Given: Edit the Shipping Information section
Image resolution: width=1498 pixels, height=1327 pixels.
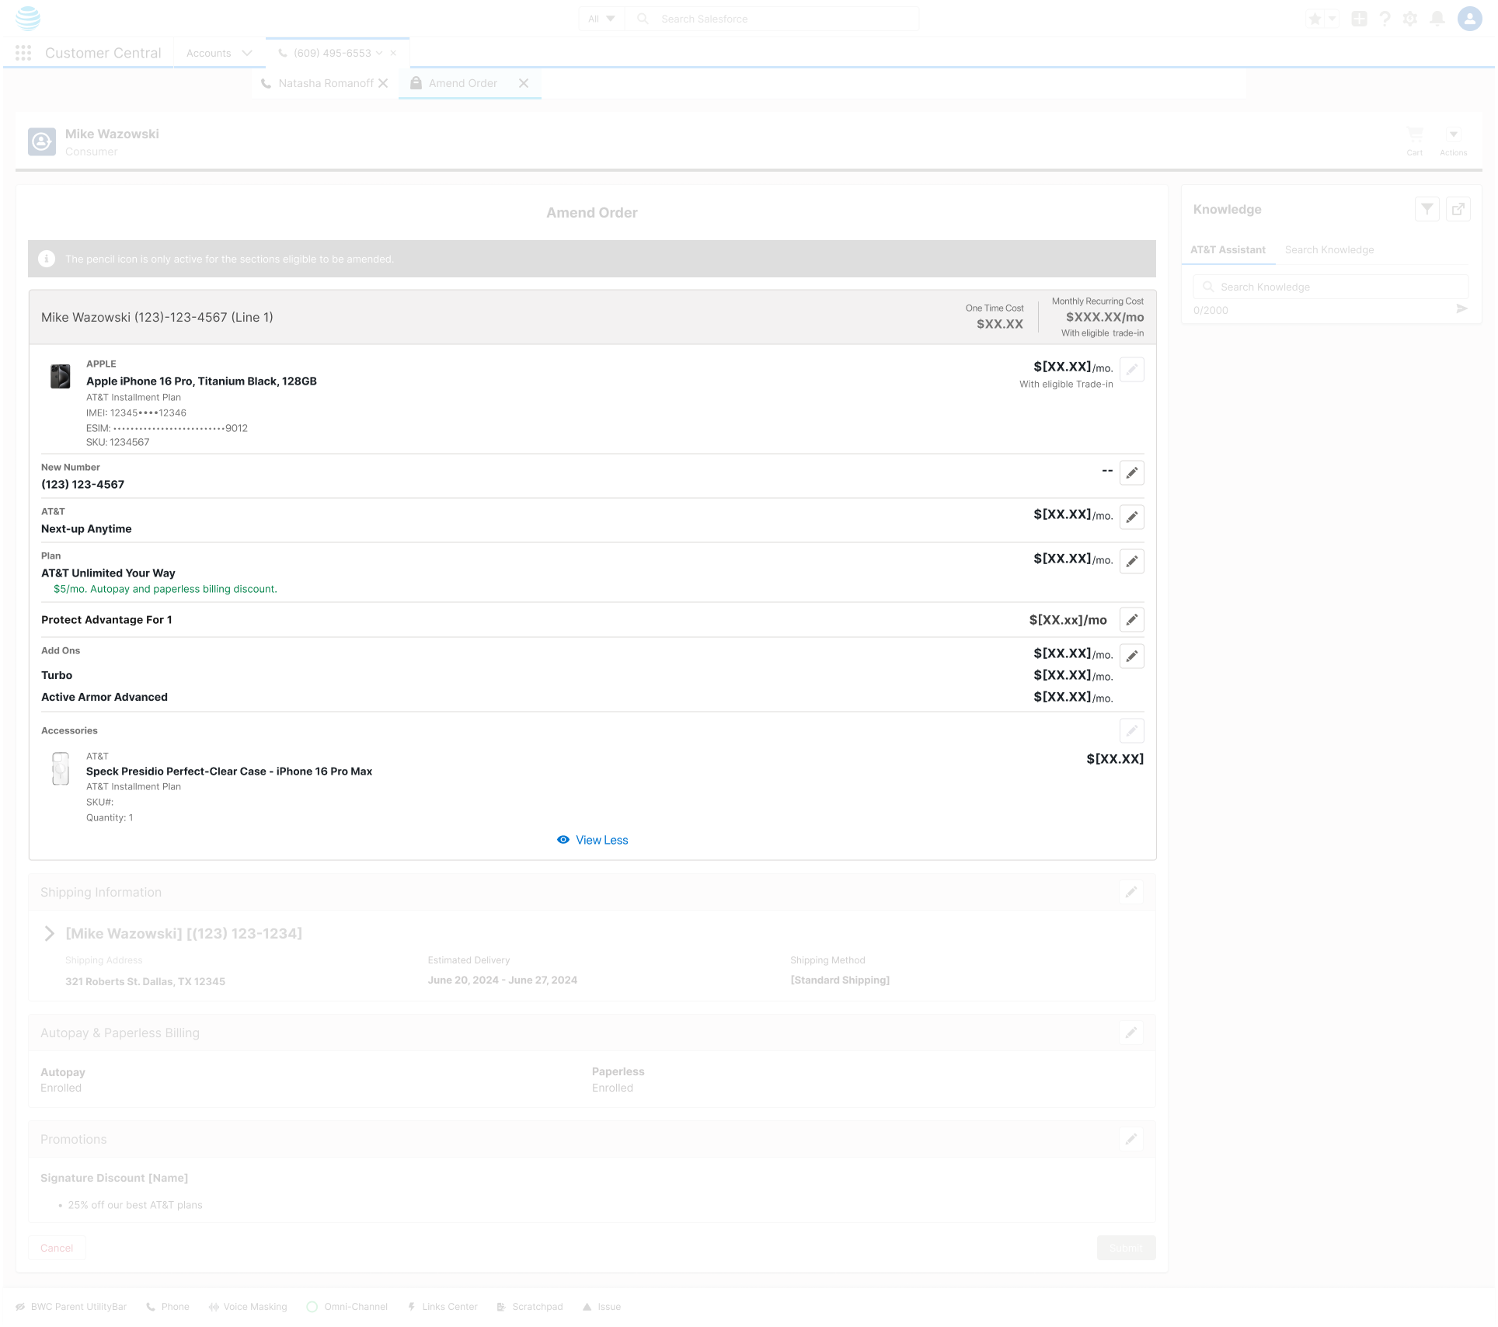Looking at the screenshot, I should [1131, 892].
